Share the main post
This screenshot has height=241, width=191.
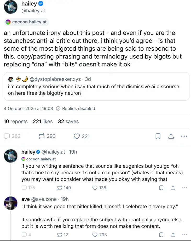click(x=171, y=136)
